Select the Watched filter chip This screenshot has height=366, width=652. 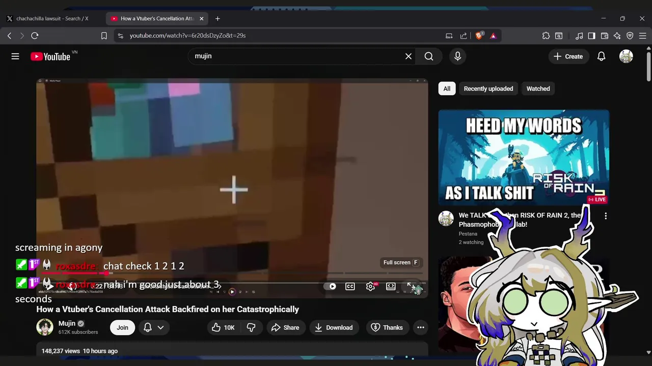[538, 88]
